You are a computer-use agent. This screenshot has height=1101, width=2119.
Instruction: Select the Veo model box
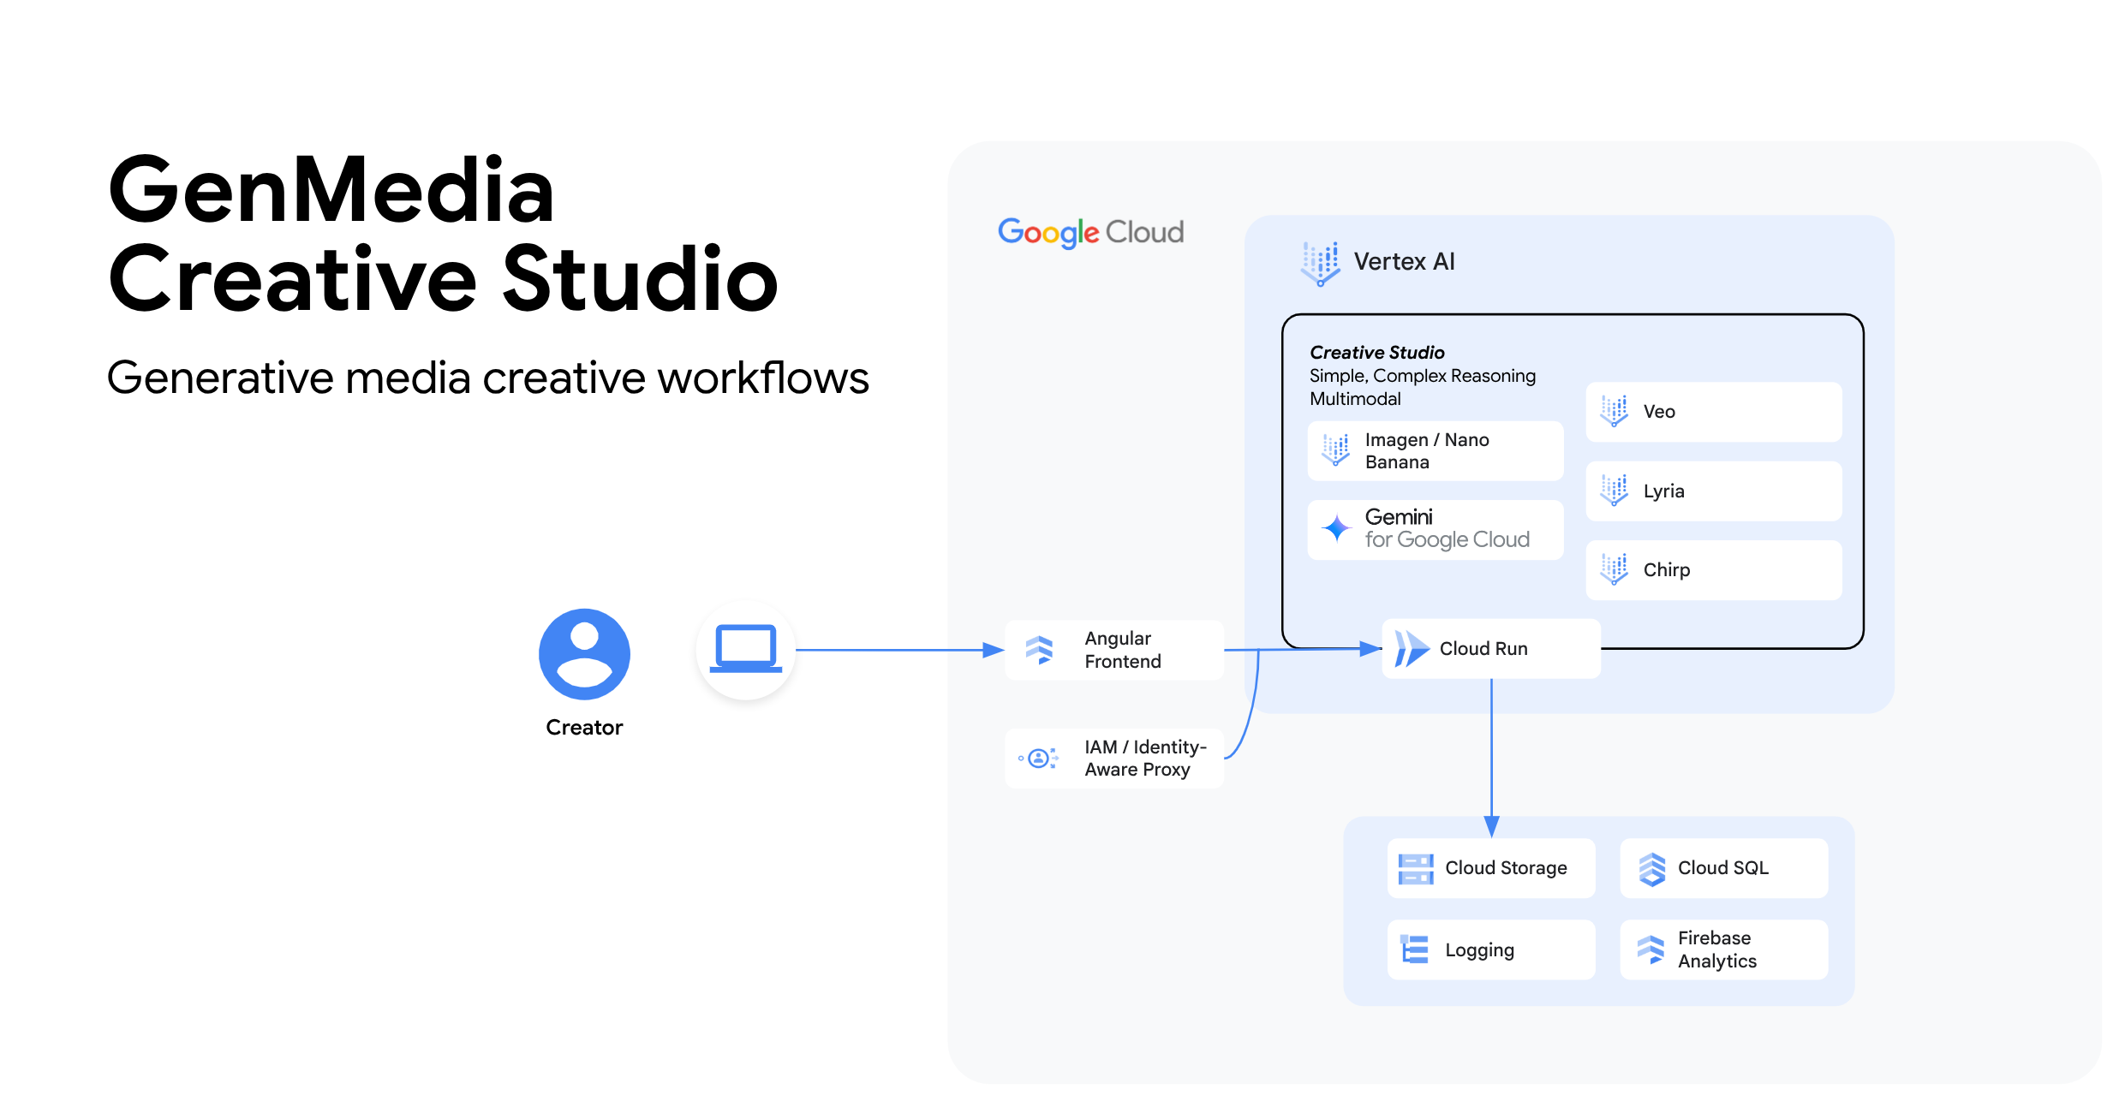[1713, 412]
